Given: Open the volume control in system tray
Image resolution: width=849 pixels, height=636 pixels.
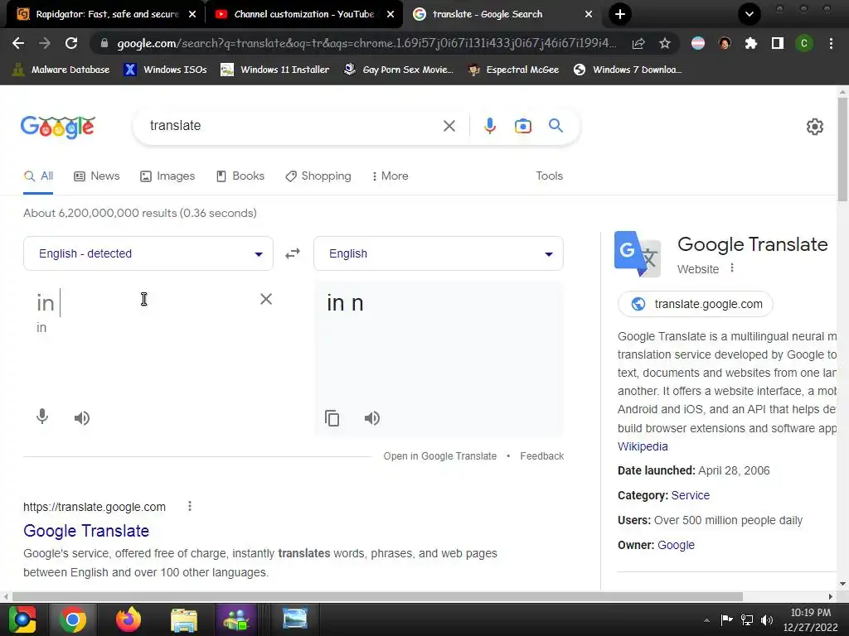Looking at the screenshot, I should [767, 619].
